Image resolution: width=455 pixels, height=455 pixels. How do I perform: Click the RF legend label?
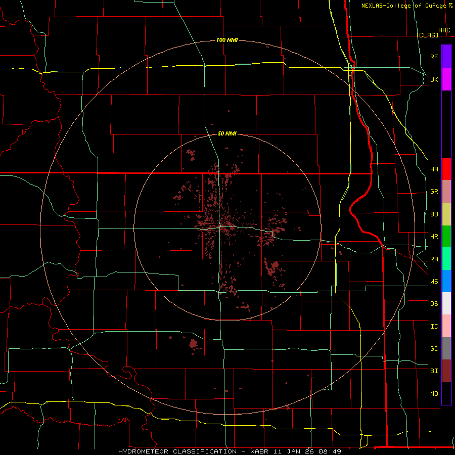434,57
